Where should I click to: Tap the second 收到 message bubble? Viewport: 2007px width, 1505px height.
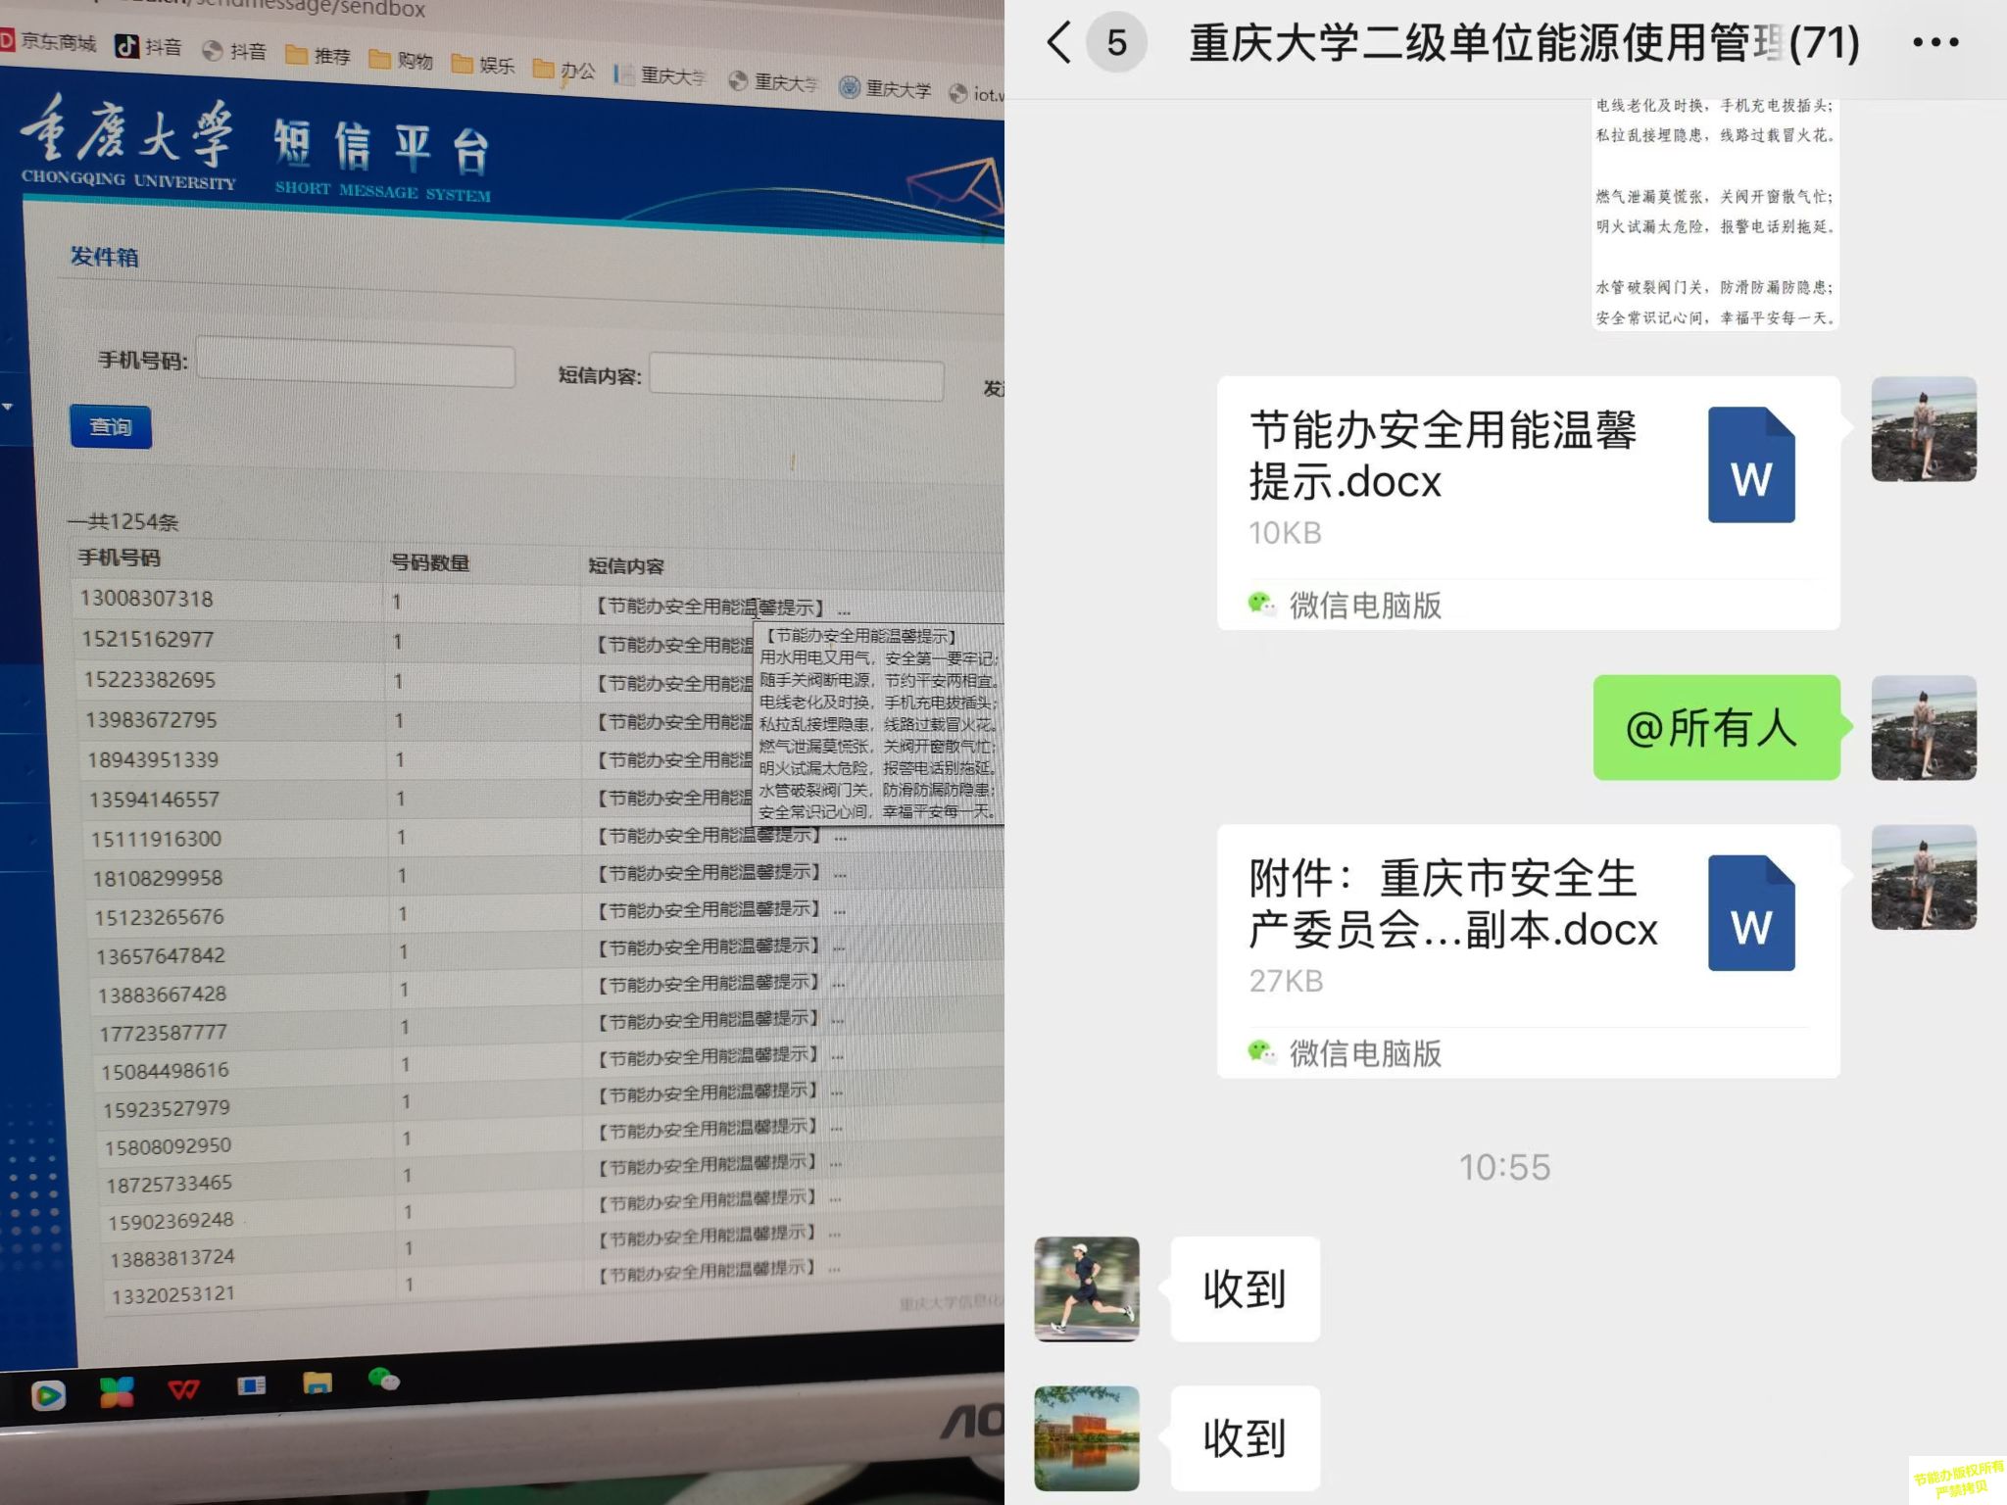(x=1245, y=1438)
